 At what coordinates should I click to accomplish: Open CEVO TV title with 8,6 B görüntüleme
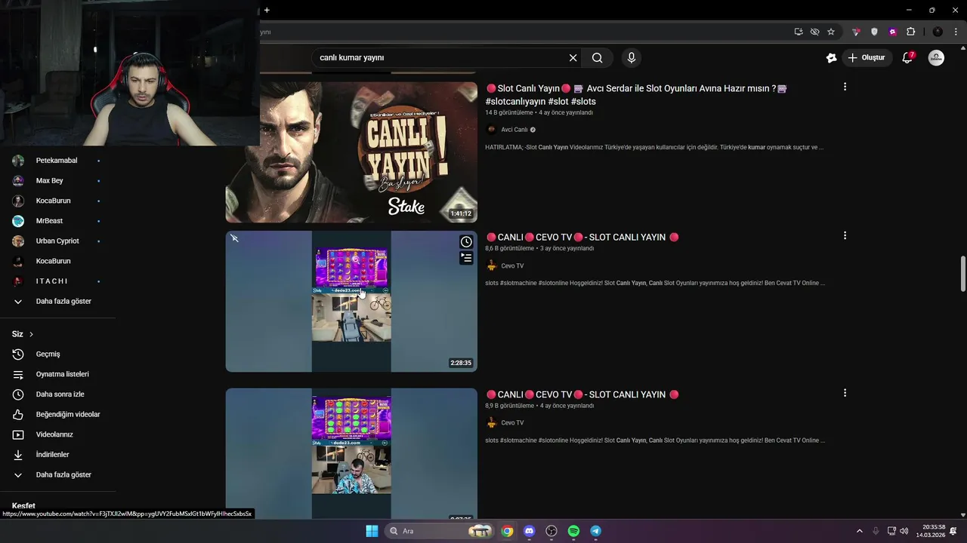pos(582,237)
